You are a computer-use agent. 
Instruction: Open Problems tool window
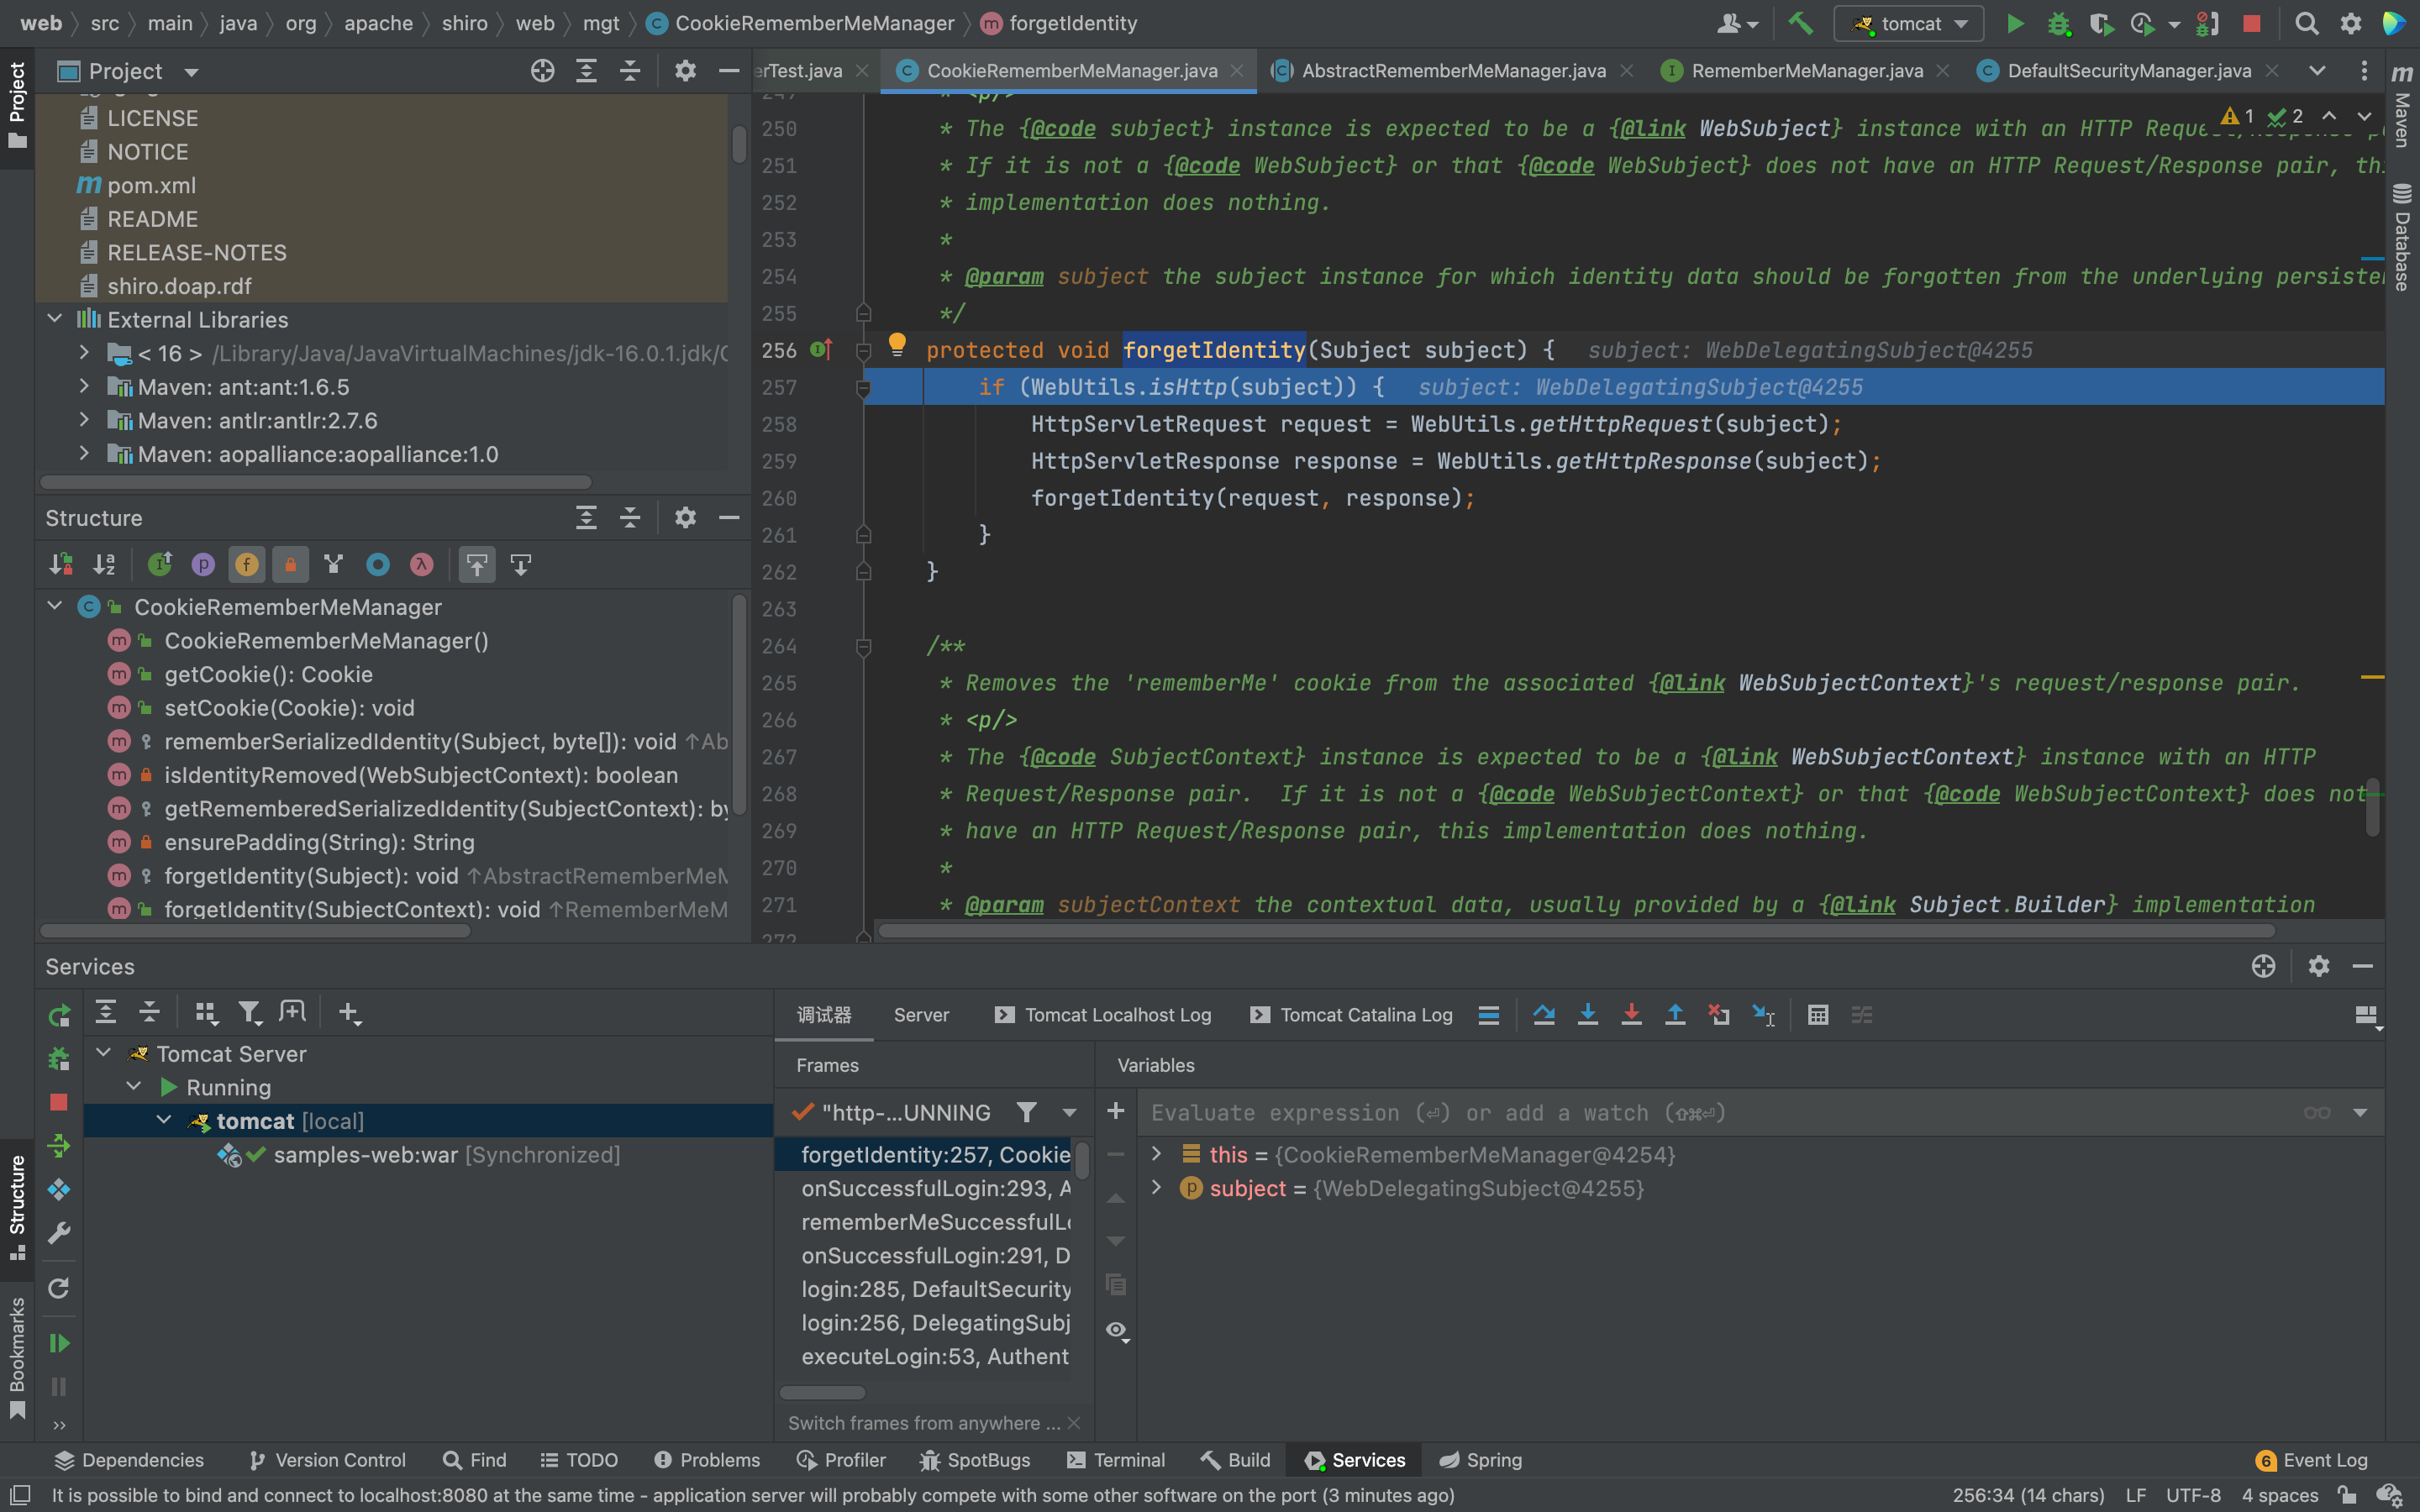(x=707, y=1460)
